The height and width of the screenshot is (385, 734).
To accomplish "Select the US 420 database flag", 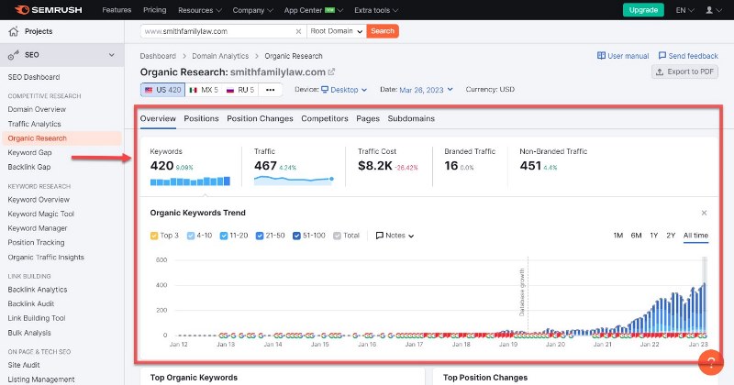I will coord(162,90).
